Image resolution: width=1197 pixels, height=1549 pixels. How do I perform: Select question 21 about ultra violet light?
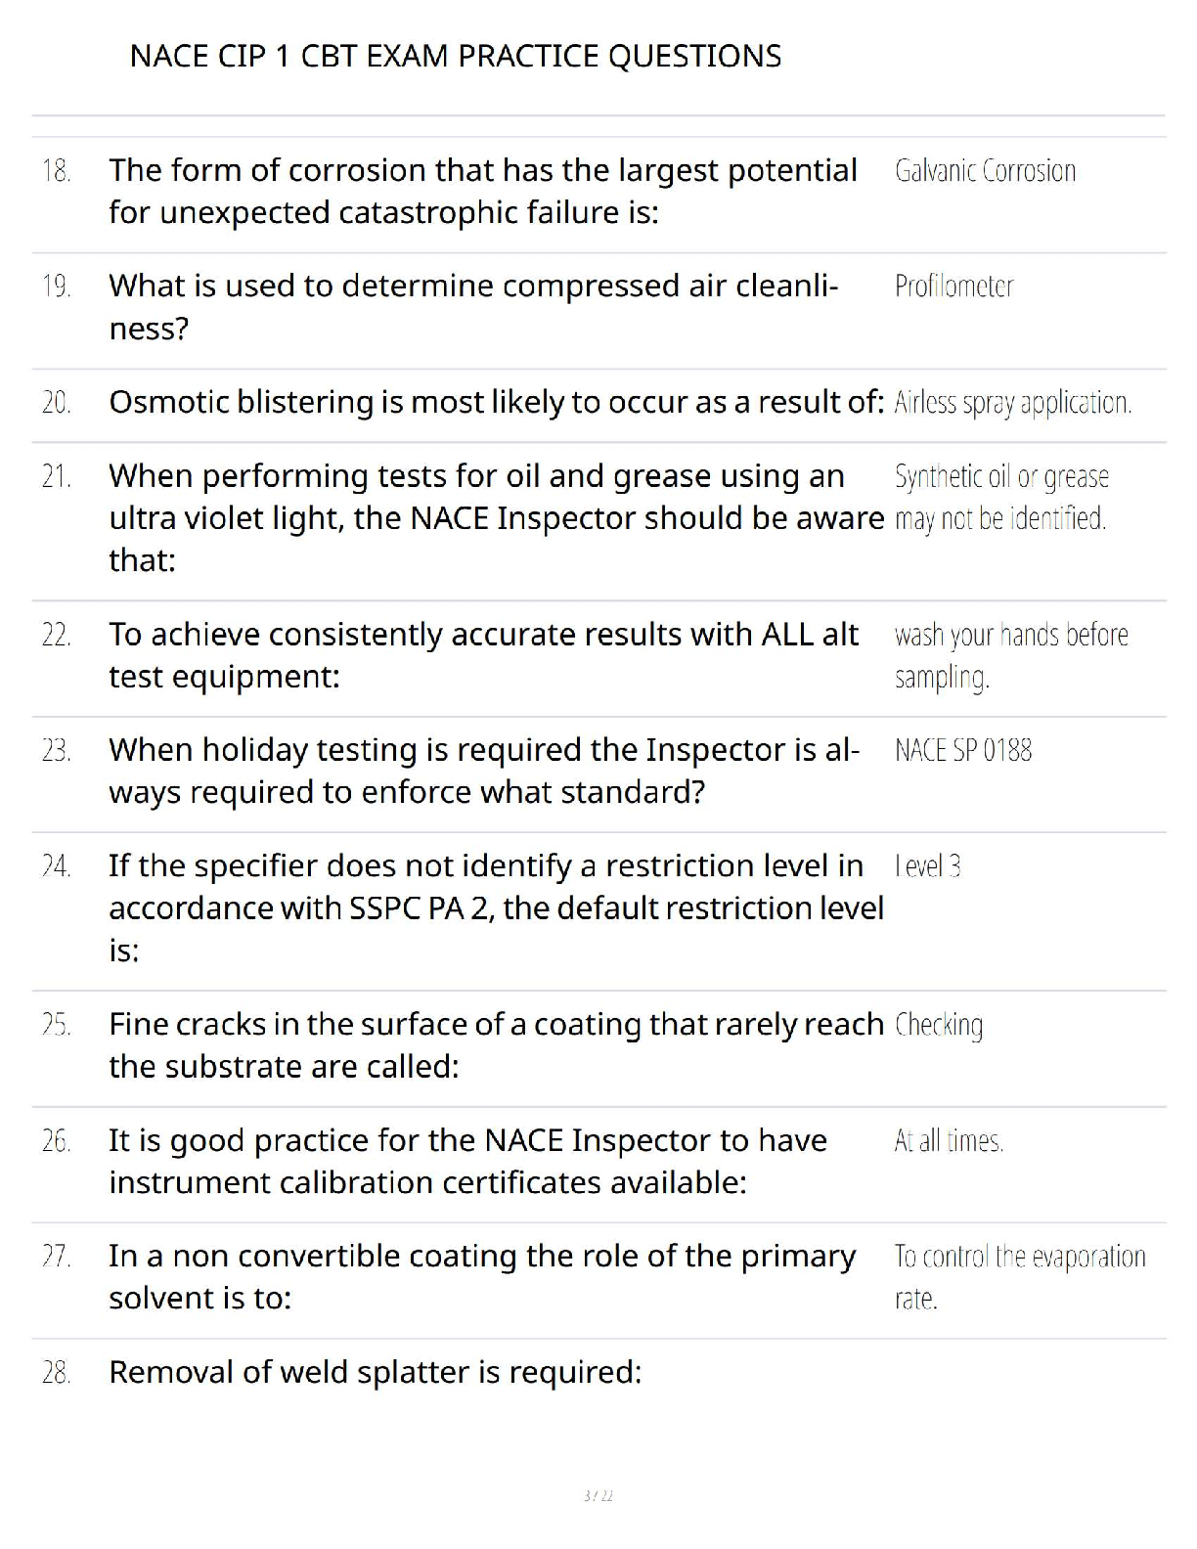pos(496,517)
